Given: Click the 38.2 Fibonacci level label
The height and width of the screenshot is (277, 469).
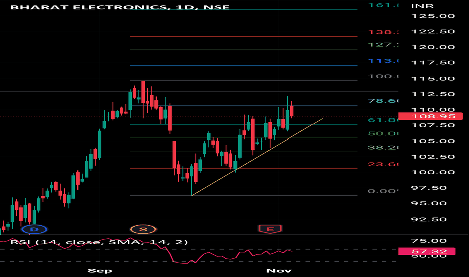Looking at the screenshot, I should (383, 148).
